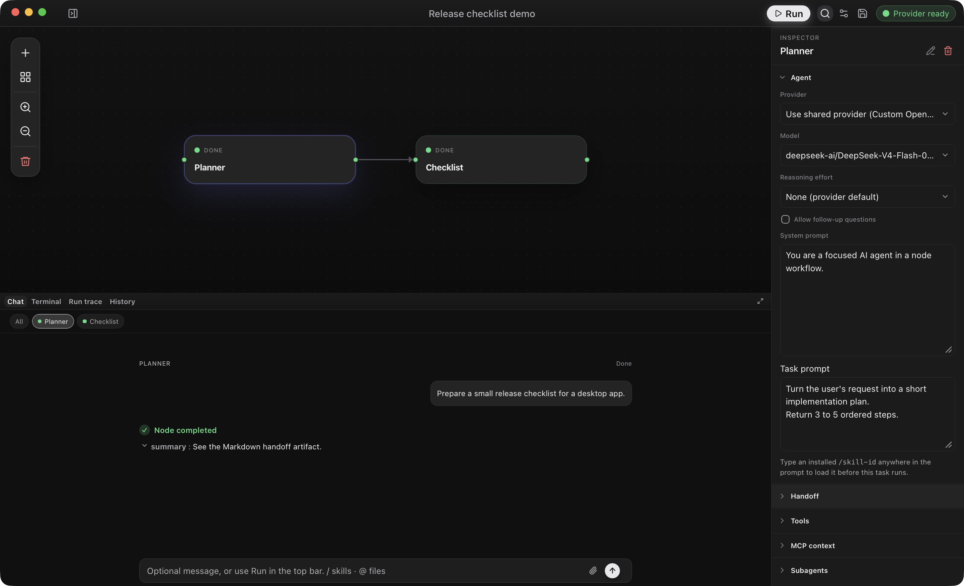
Task: Rename Planner using the inspector pencil icon
Action: pyautogui.click(x=930, y=51)
